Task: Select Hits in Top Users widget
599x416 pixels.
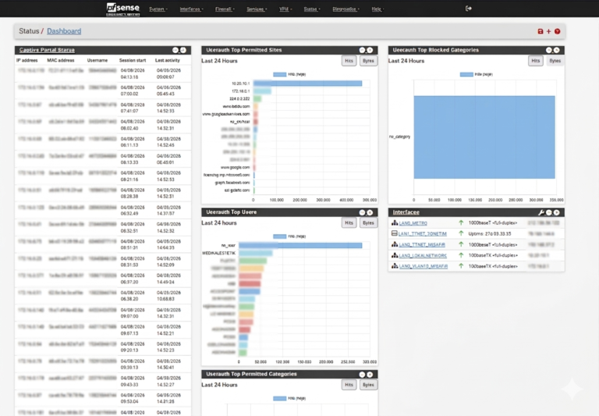Action: click(x=349, y=223)
